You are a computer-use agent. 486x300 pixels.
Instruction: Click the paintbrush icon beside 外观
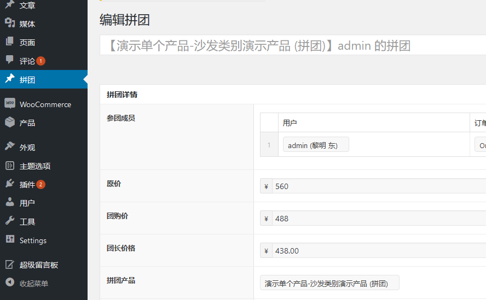(10, 146)
